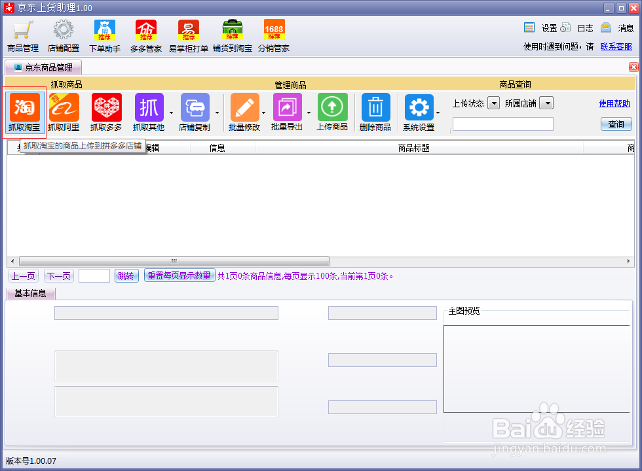Open 多多管家 app icon
This screenshot has width=642, height=471.
point(146,37)
